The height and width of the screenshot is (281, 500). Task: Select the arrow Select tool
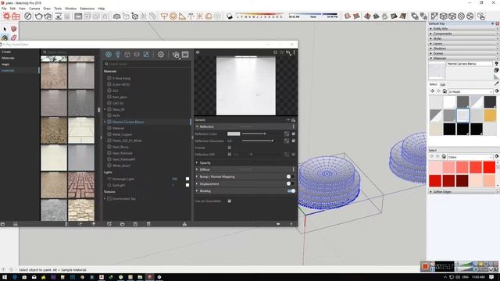pos(5,30)
